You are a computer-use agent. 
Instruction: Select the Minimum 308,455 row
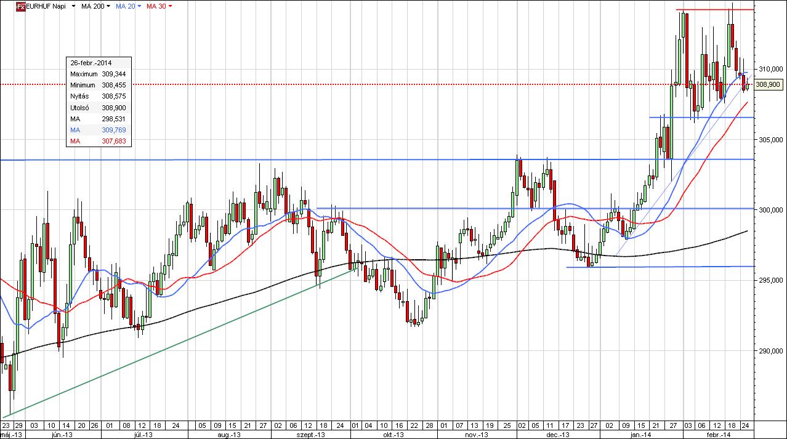coord(99,85)
